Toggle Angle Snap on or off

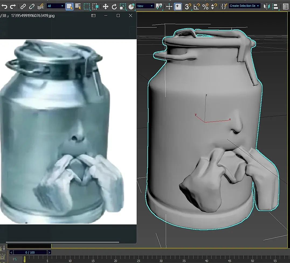coord(197,6)
